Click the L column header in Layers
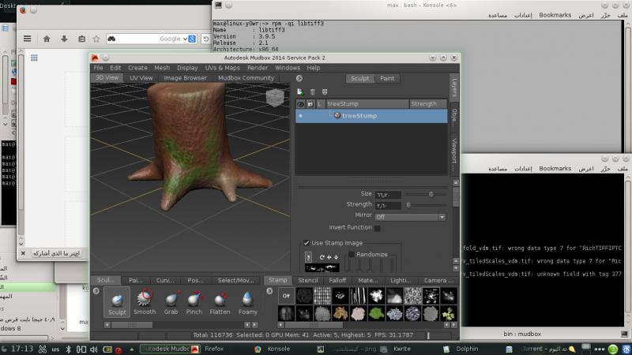632x355 pixels. (x=320, y=104)
